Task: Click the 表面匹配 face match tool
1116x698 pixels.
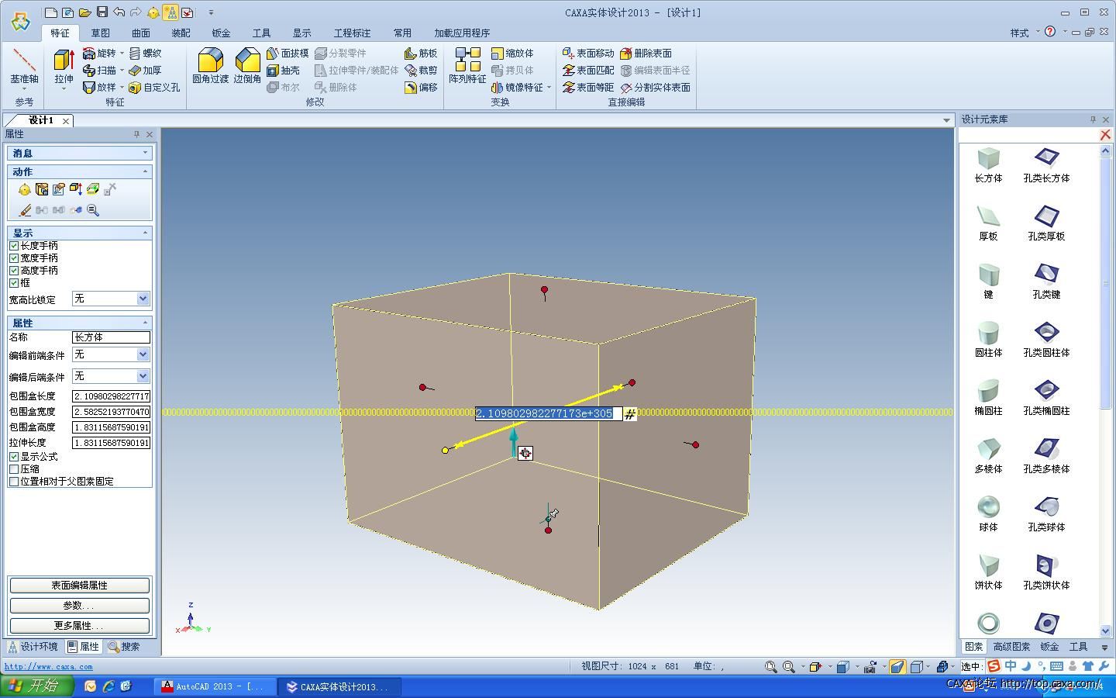Action: (x=588, y=71)
